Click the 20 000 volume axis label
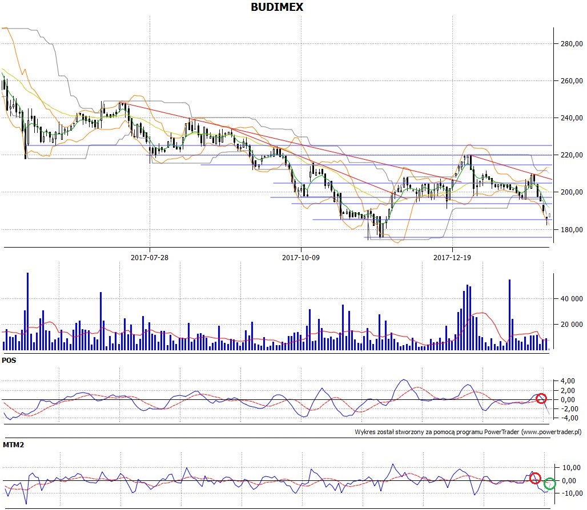 tap(572, 324)
